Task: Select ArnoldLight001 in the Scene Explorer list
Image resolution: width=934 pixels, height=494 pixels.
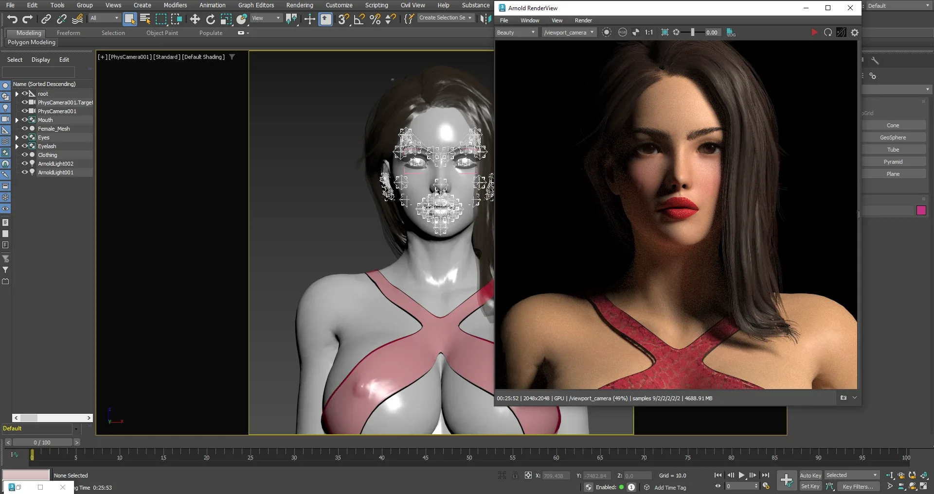Action: click(55, 172)
